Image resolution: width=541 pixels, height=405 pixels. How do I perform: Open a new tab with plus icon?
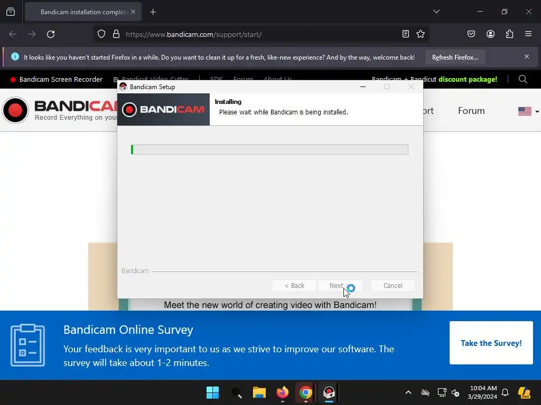[153, 12]
